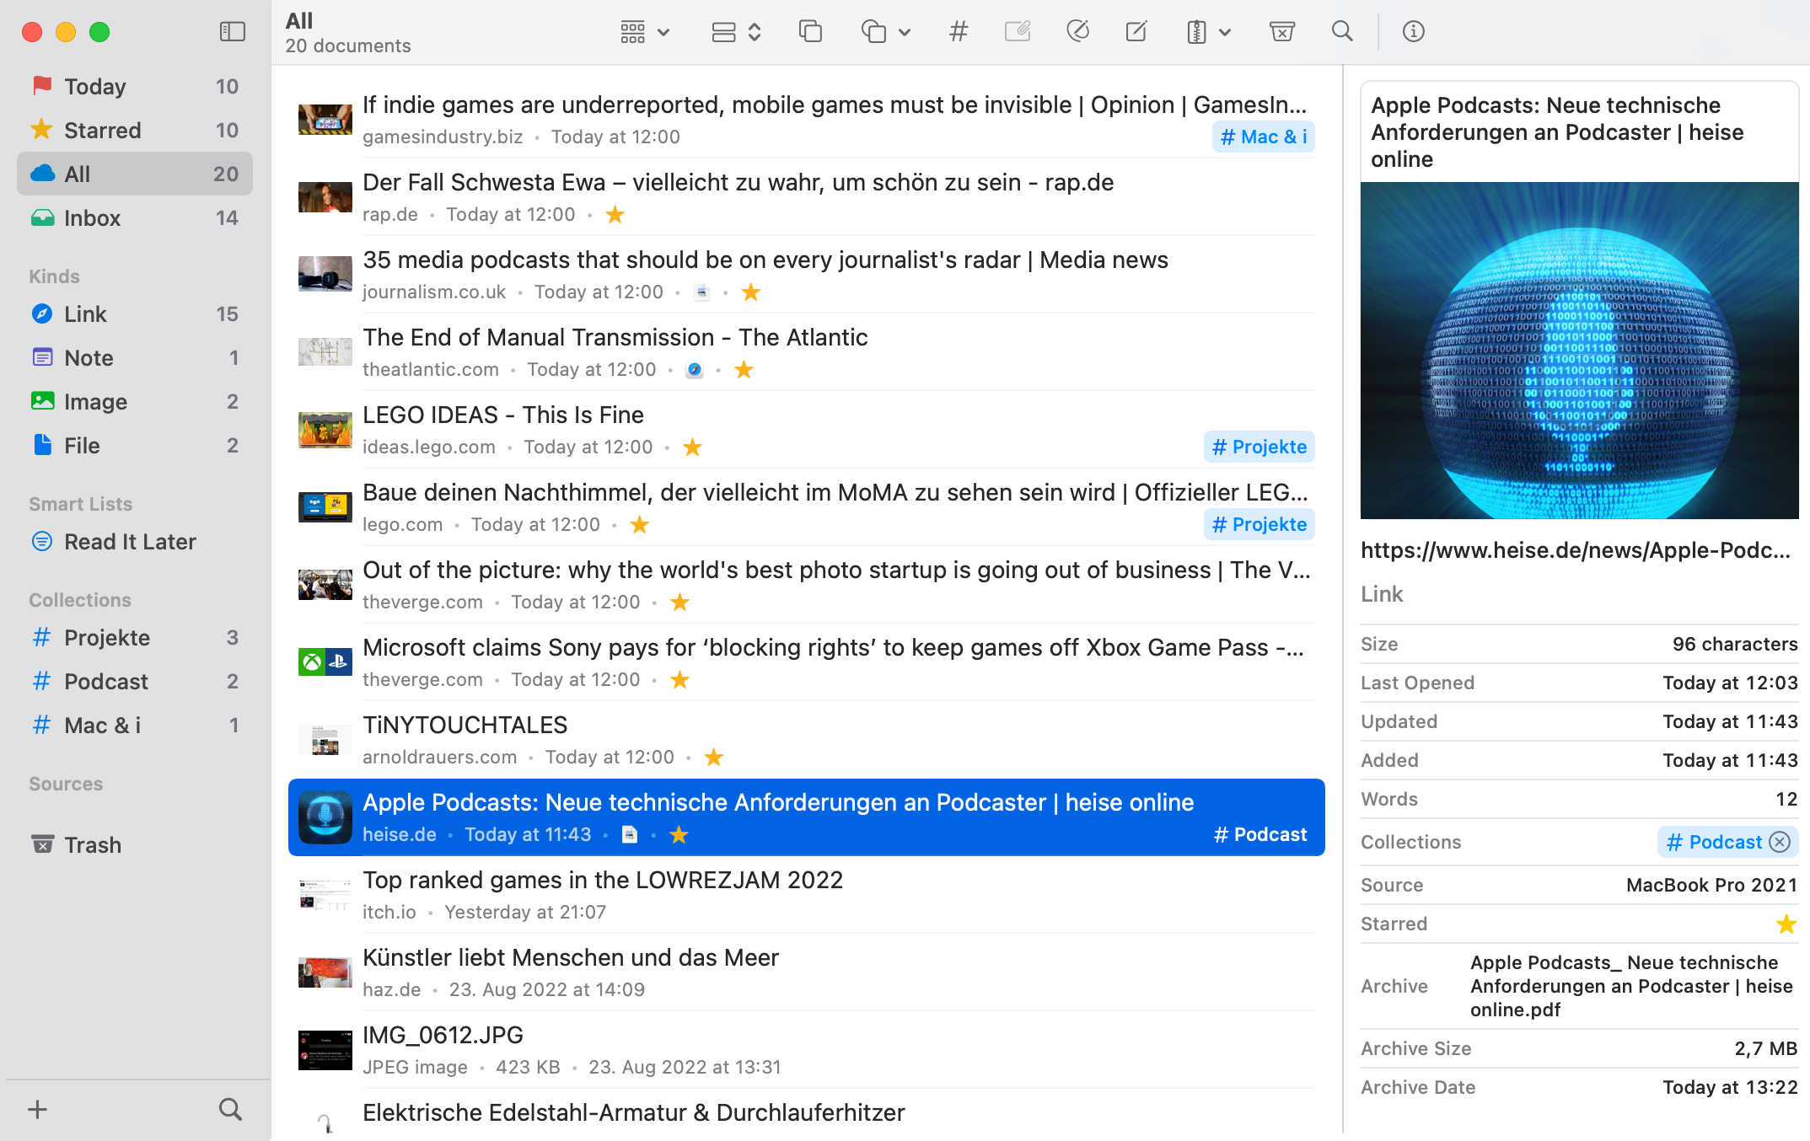Click the toolbar search magnifier icon
Viewport: 1810px width, 1141px height.
(x=1342, y=32)
